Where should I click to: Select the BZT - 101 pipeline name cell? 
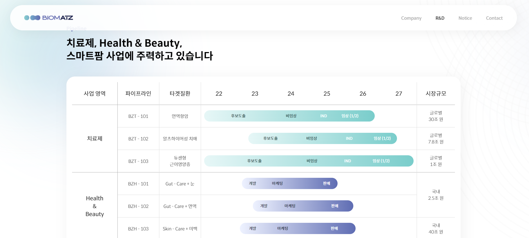(138, 116)
